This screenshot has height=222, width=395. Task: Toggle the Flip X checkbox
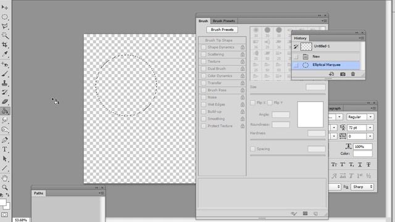point(252,103)
